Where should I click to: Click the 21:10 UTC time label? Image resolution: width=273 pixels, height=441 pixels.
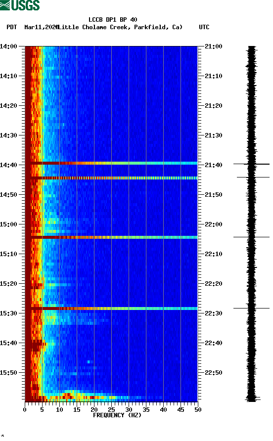(214, 76)
